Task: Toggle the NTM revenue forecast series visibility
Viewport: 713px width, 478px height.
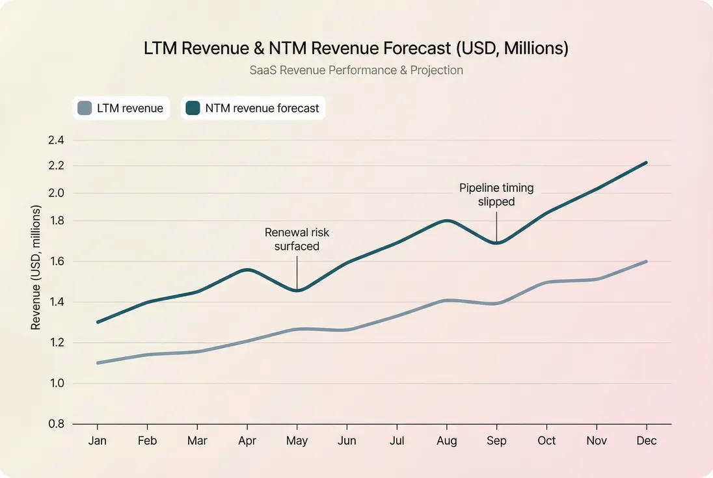Action: click(x=253, y=108)
